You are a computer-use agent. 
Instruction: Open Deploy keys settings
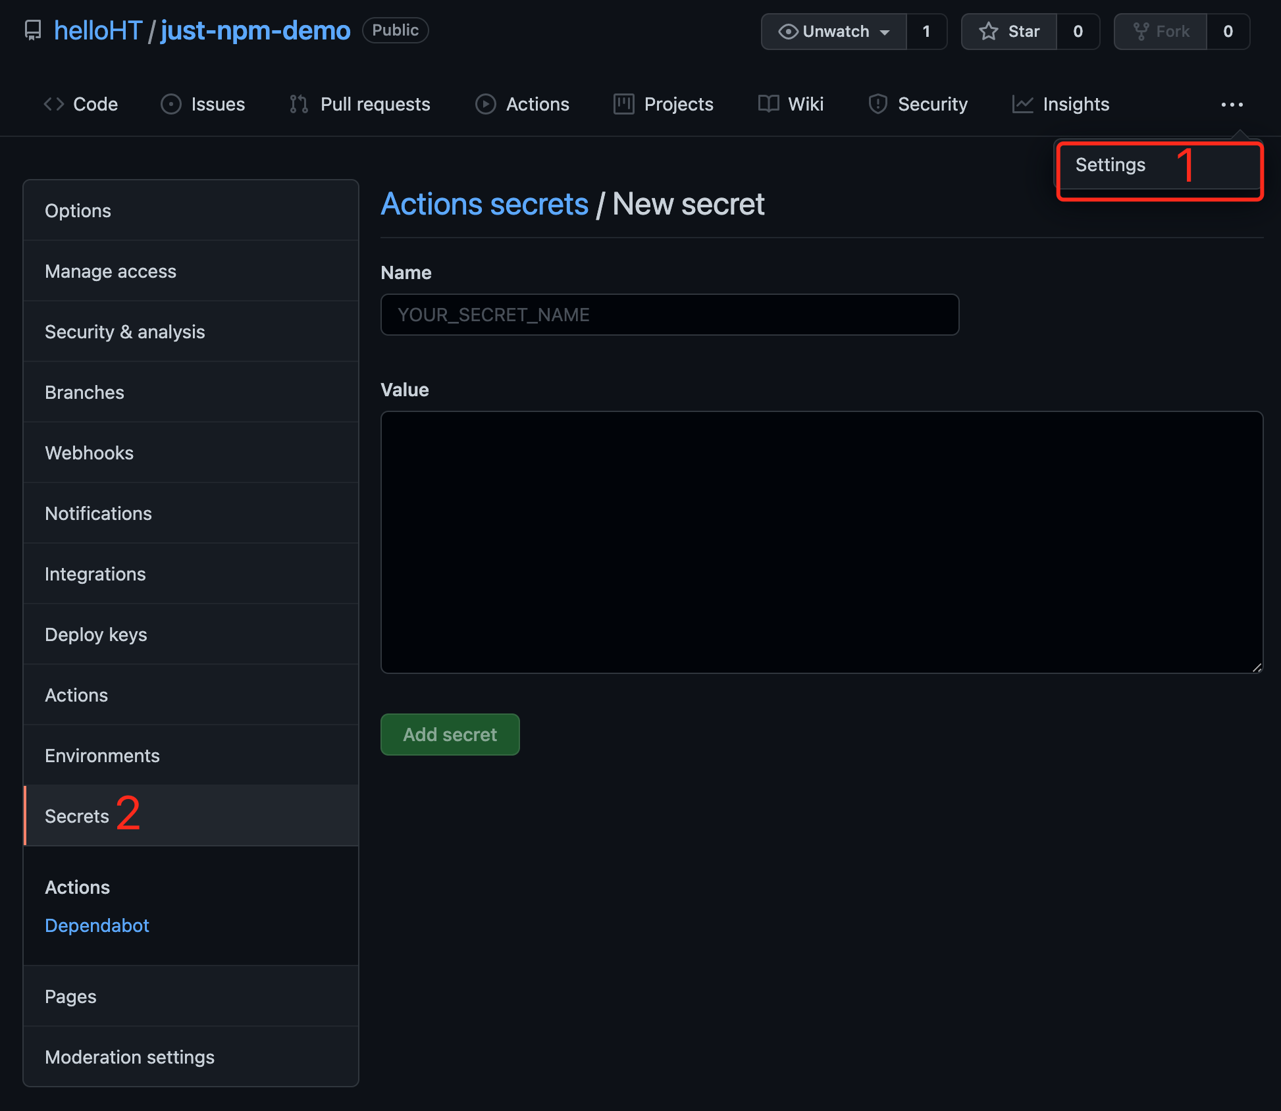(x=191, y=634)
